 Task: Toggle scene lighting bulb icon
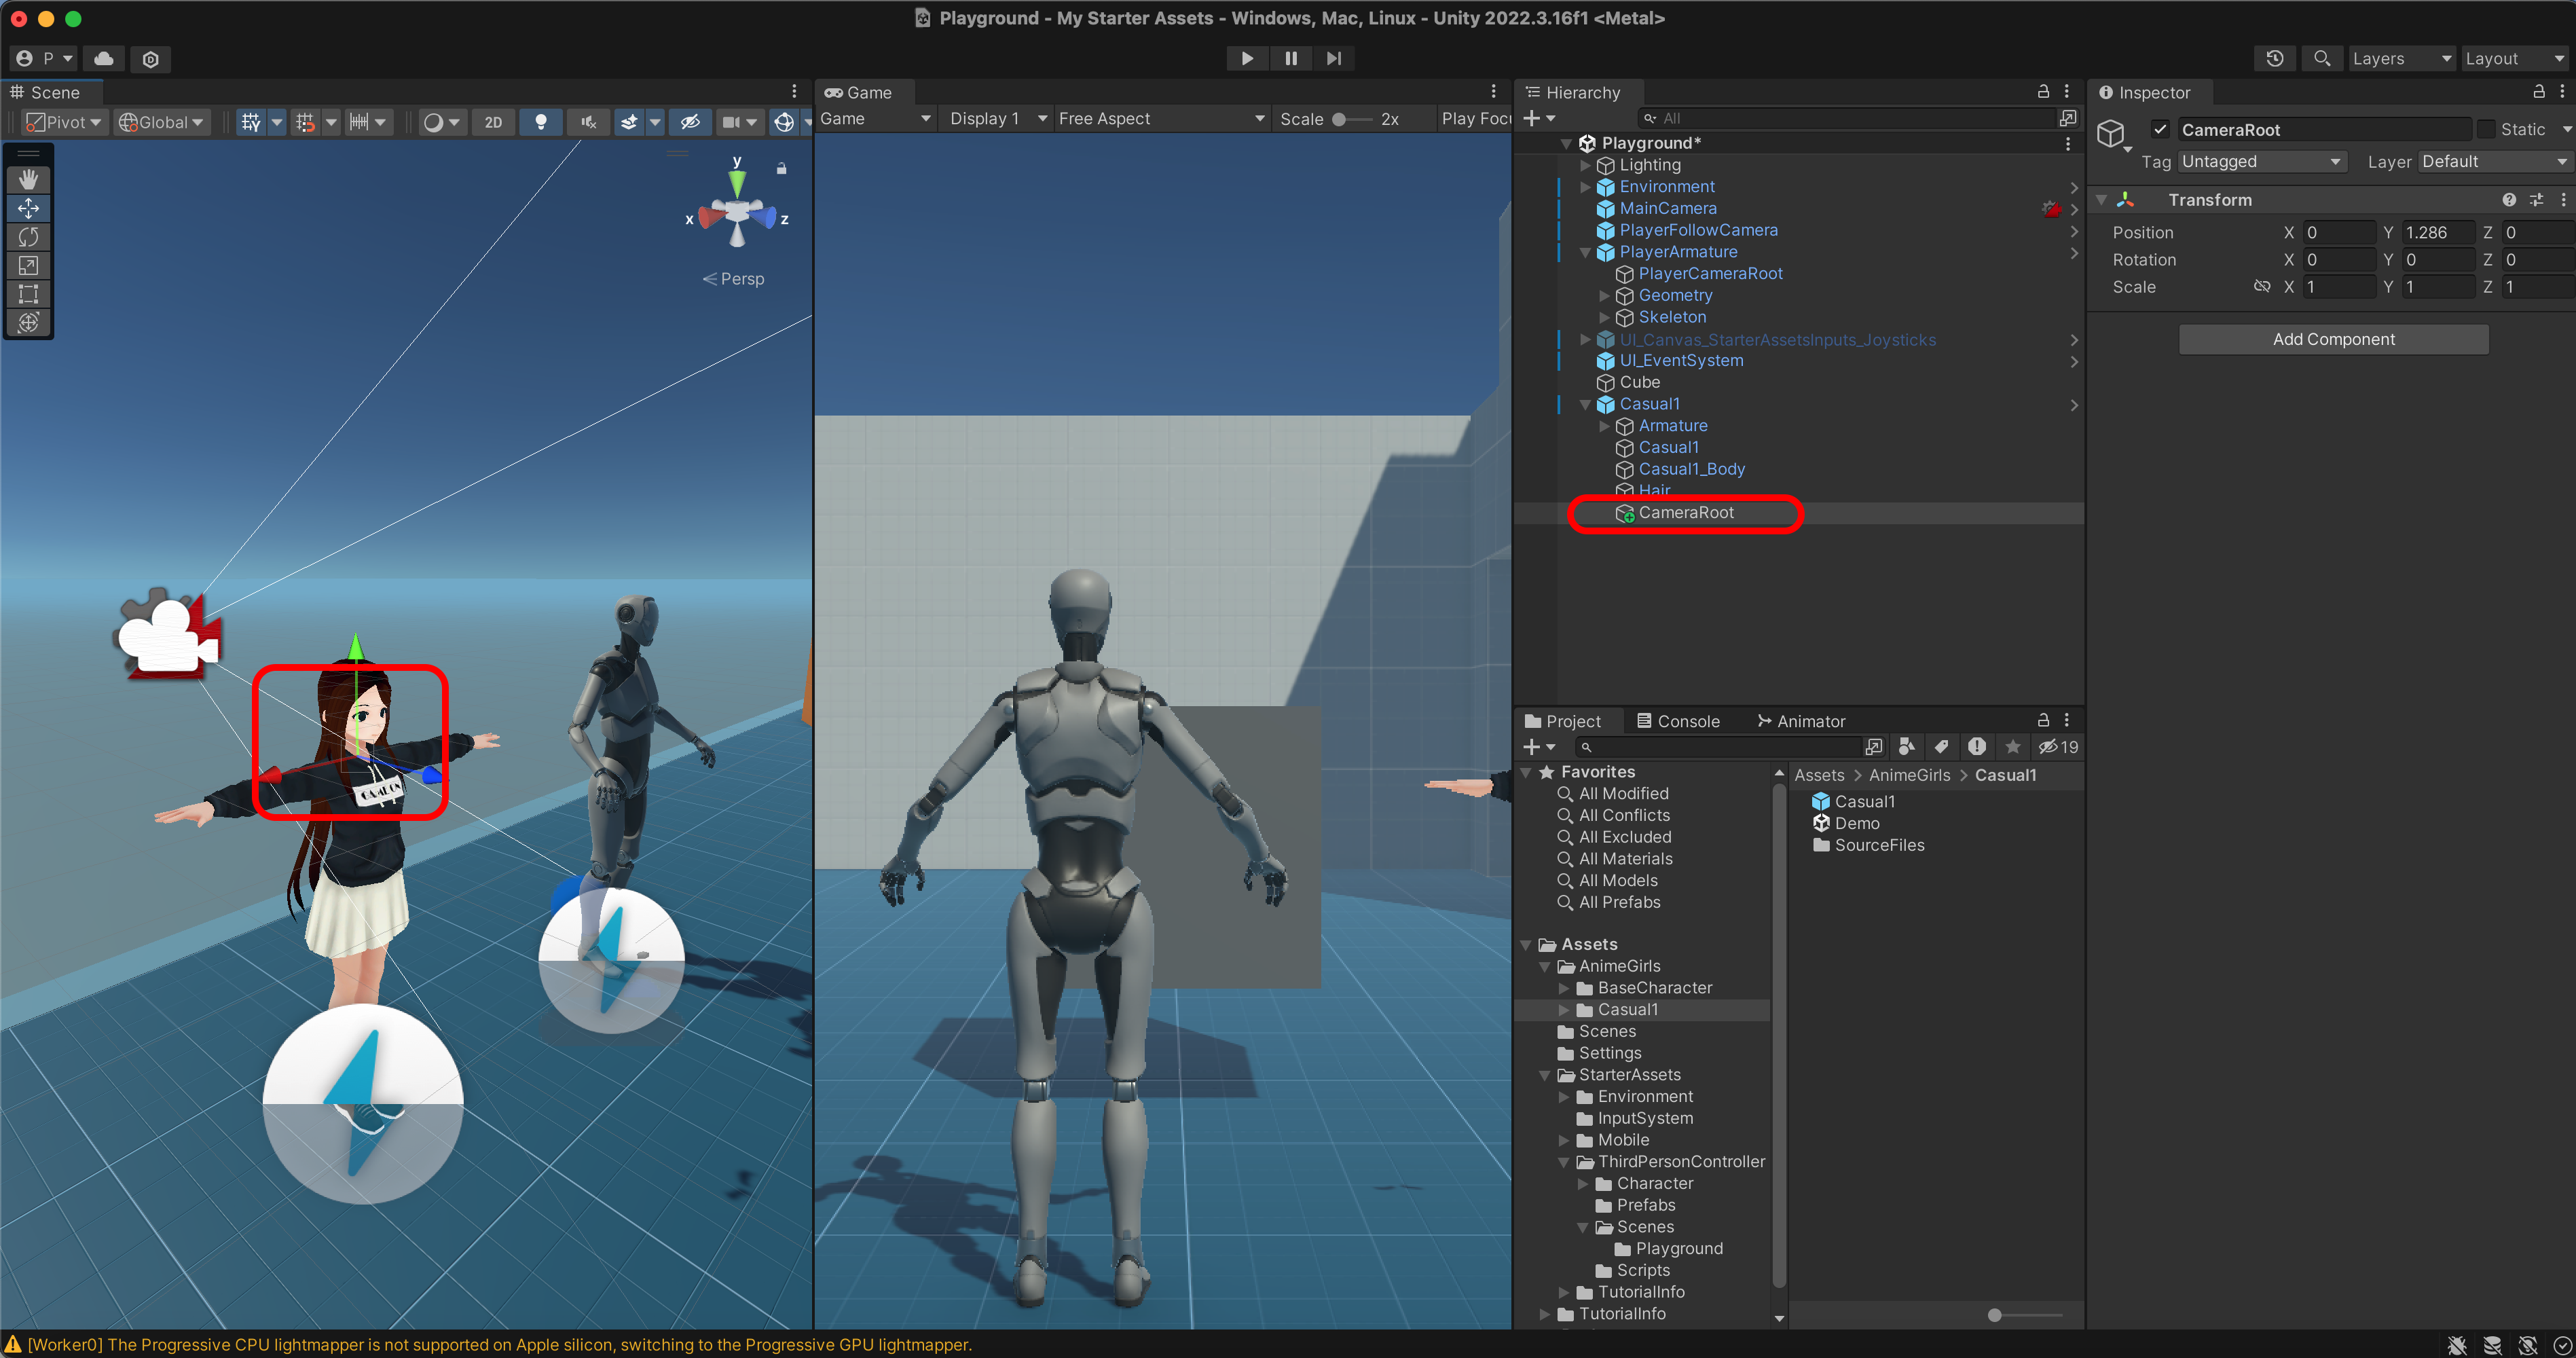541,122
